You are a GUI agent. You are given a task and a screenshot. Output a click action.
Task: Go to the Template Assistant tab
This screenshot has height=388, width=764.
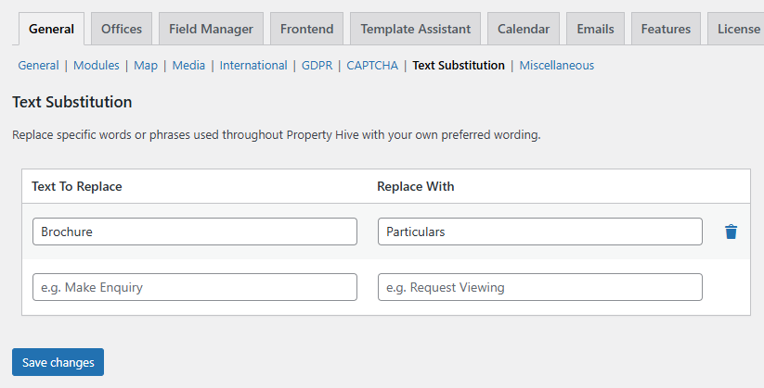point(416,29)
